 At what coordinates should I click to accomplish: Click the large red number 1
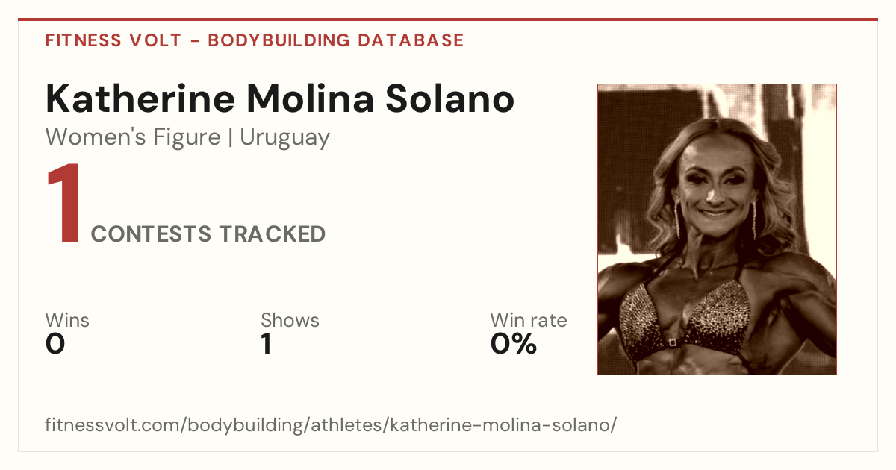(63, 204)
